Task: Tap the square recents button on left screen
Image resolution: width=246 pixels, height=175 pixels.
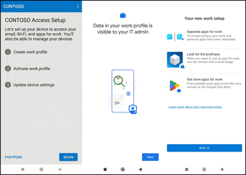Action: click(x=23, y=169)
